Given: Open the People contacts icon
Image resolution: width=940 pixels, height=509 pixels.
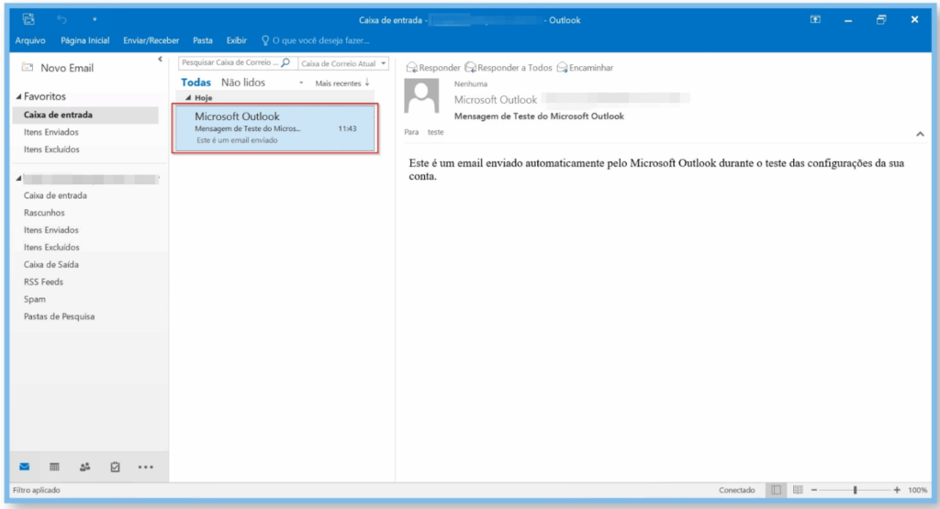Looking at the screenshot, I should (85, 466).
